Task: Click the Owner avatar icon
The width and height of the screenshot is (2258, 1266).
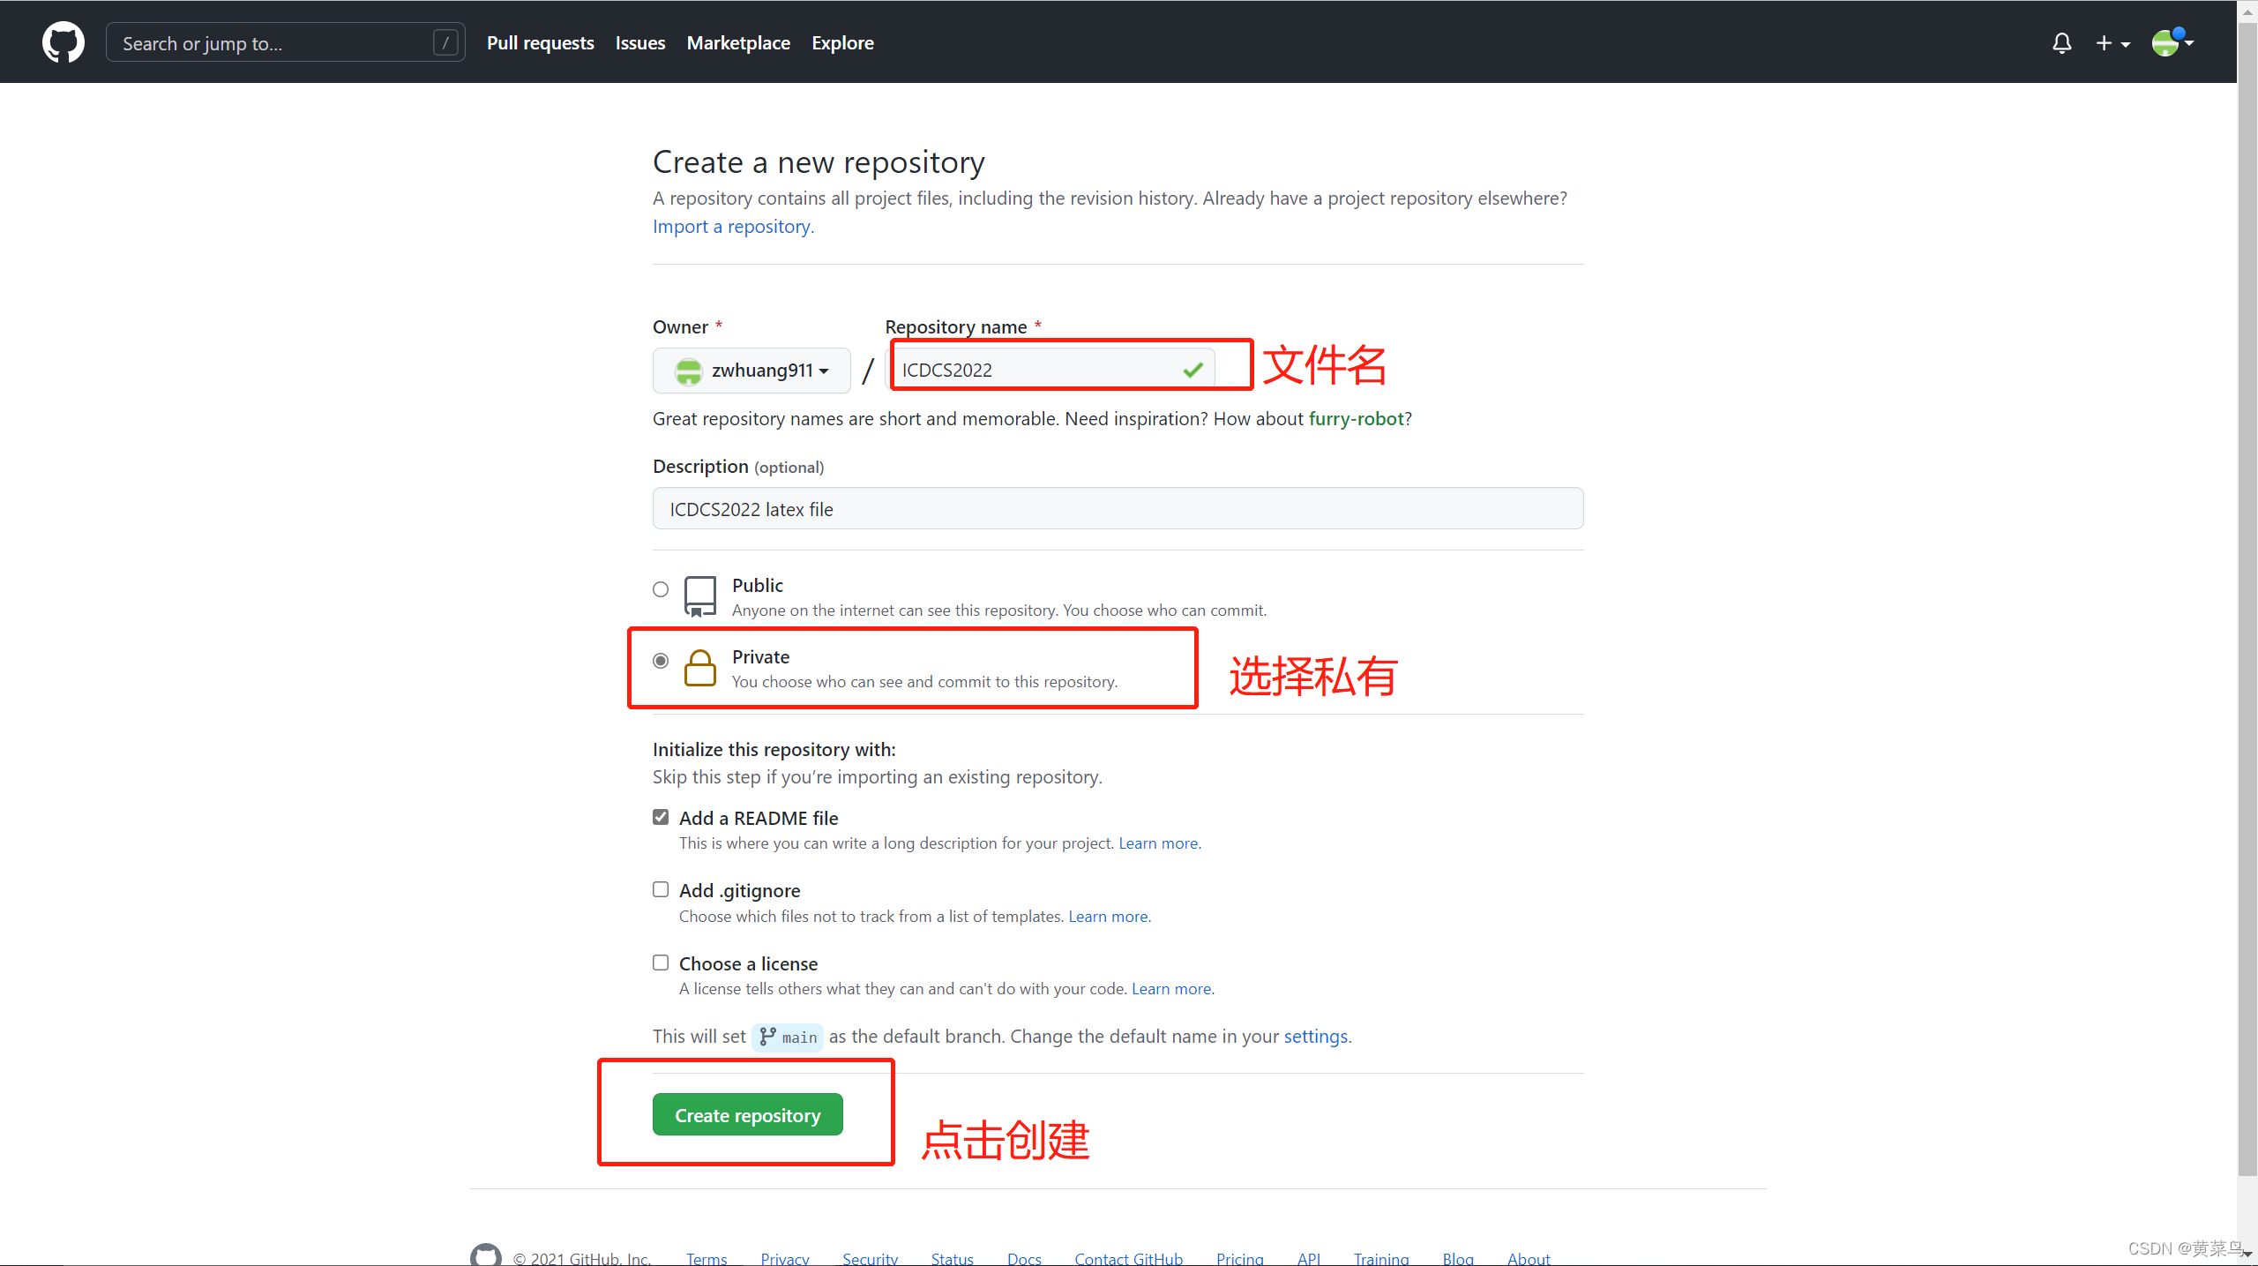Action: coord(688,371)
